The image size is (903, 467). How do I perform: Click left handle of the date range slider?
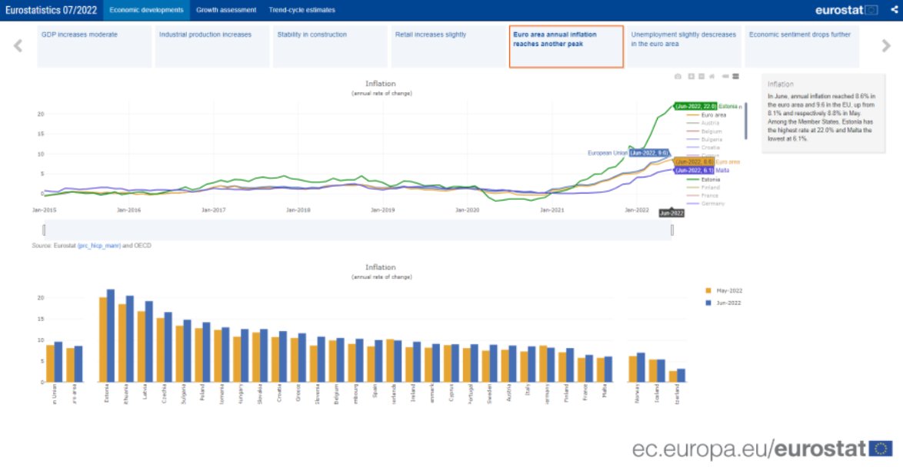click(x=45, y=230)
